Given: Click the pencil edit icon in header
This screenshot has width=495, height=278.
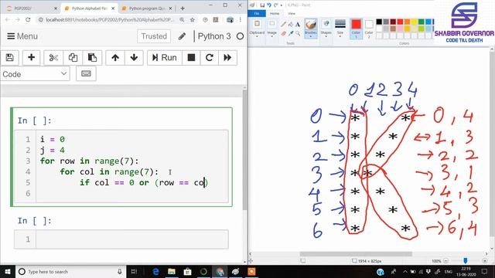Looking at the screenshot, I should point(182,36).
